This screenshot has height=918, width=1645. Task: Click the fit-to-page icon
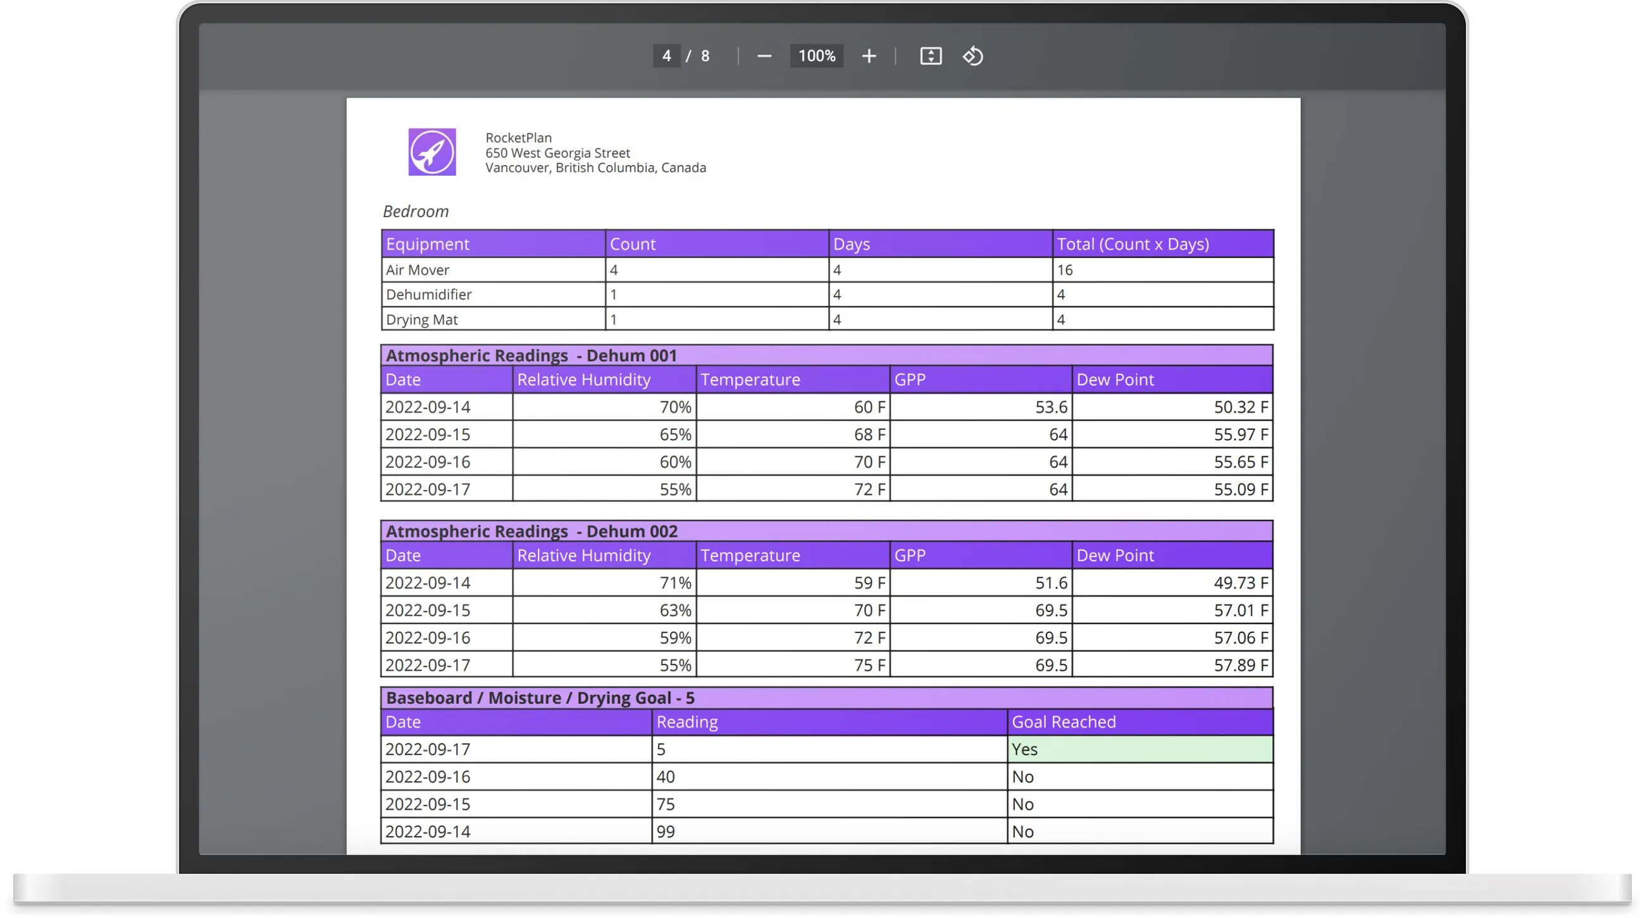(931, 56)
